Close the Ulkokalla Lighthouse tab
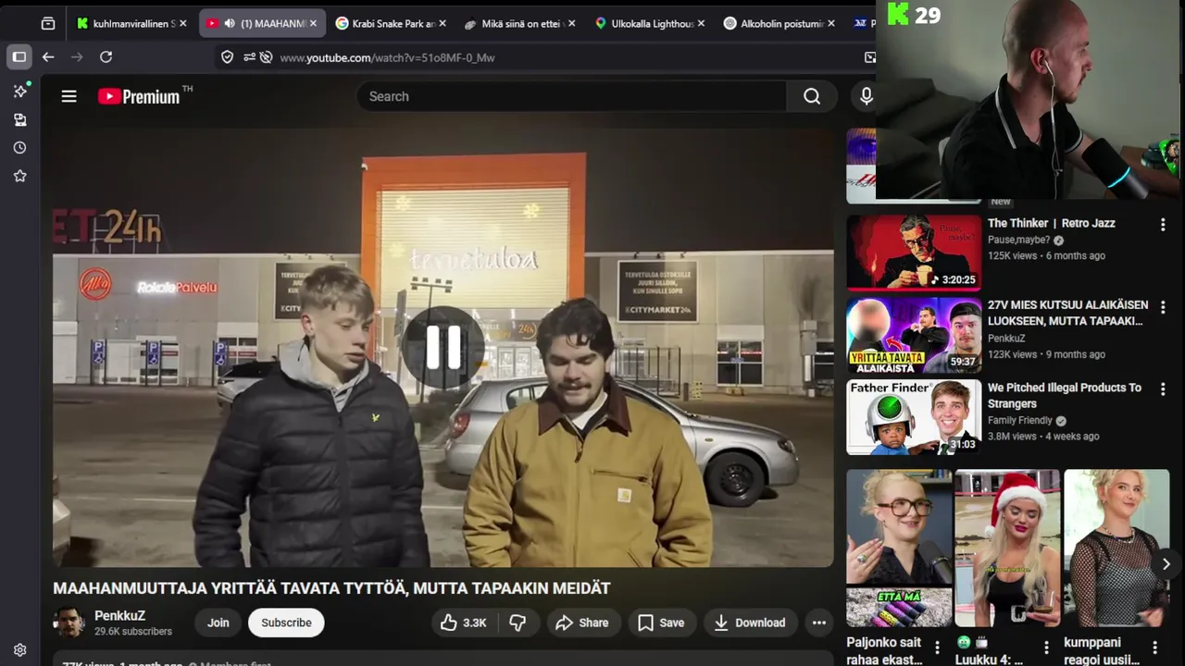 [701, 23]
